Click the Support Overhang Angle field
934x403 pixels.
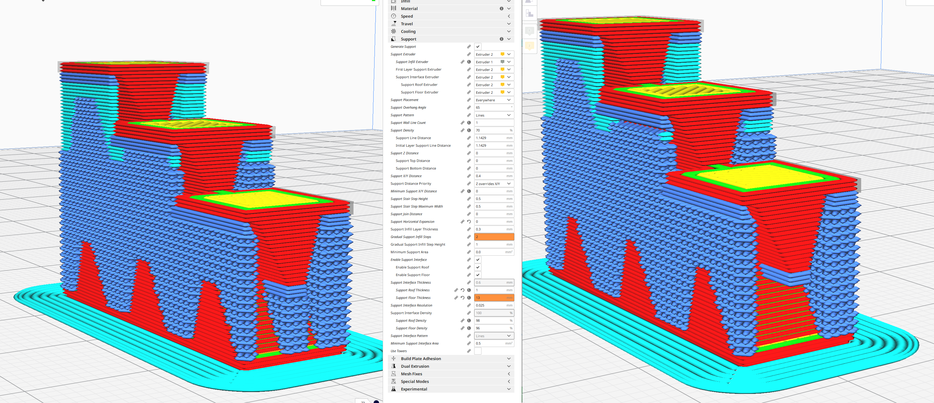[491, 107]
